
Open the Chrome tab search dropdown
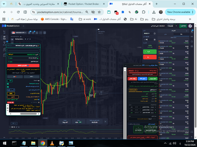(x=4, y=4)
